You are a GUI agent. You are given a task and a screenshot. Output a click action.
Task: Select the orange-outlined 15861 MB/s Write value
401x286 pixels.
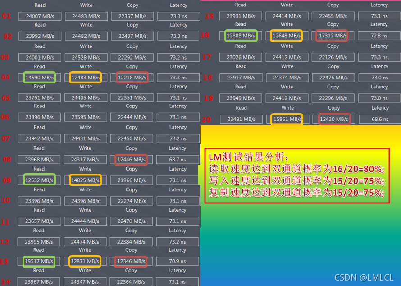287,119
